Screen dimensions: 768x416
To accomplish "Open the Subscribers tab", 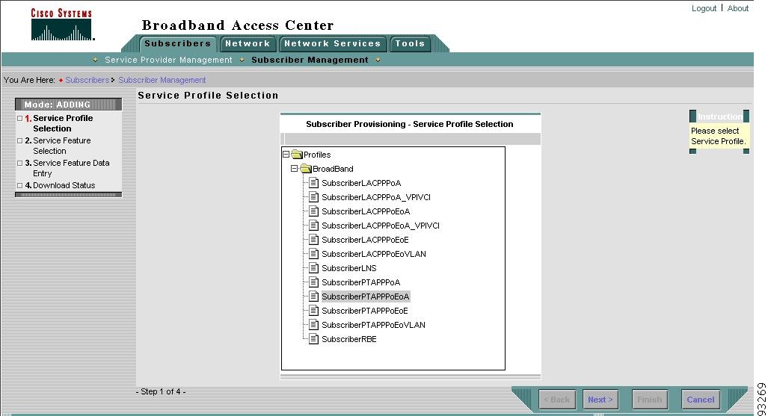I will tap(178, 43).
